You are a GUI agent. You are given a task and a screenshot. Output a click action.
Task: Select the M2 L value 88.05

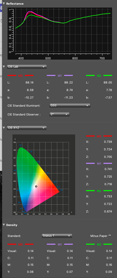108,82
